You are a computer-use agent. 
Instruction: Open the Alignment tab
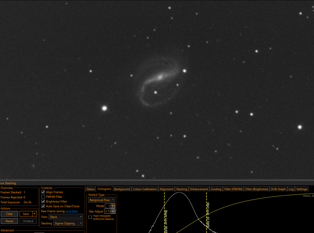166,189
